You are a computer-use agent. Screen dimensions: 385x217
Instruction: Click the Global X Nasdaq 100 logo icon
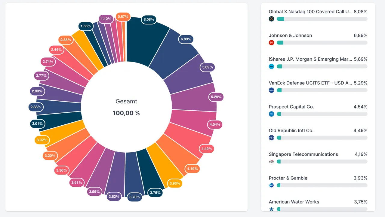[272, 19]
